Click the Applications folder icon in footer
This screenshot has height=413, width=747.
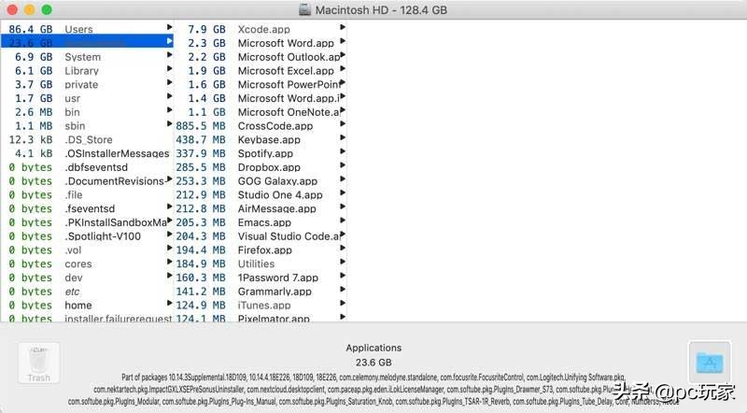710,363
